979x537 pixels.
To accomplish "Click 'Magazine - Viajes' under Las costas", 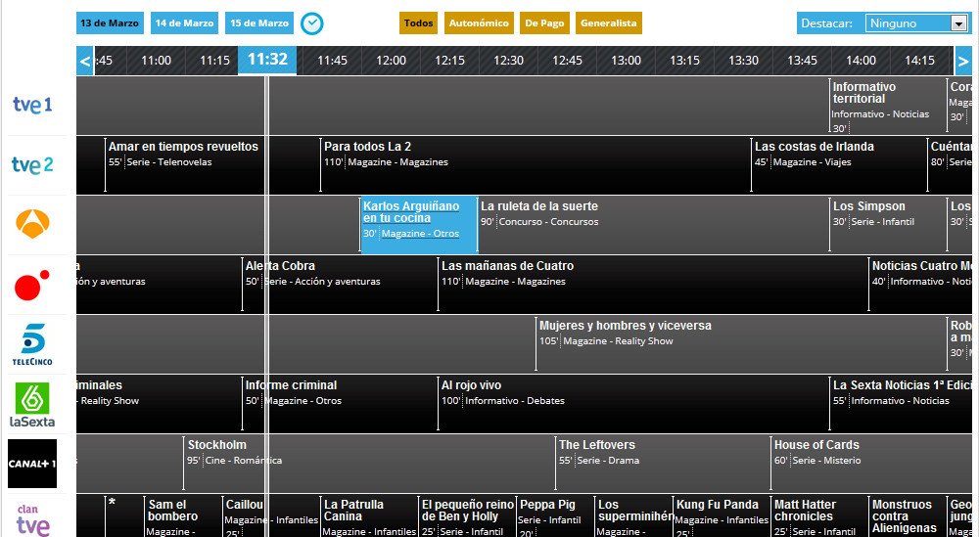I will (812, 162).
